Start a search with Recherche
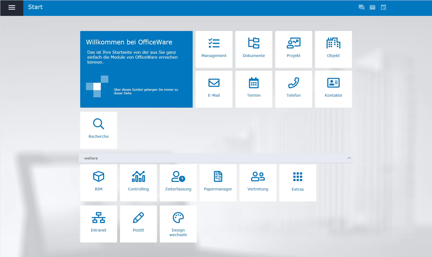Image resolution: width=432 pixels, height=257 pixels. point(99,130)
